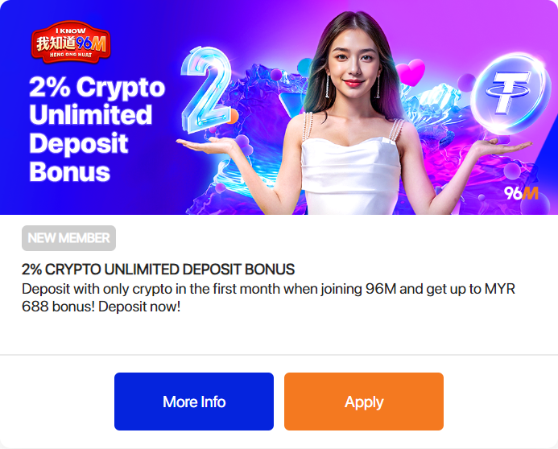Click the woman's open hand under the Tether coin
558x449 pixels.
503,146
